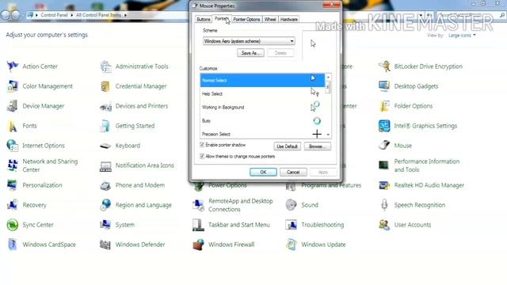This screenshot has width=507, height=285.
Task: Switch to the Wheel tab
Action: (x=270, y=19)
